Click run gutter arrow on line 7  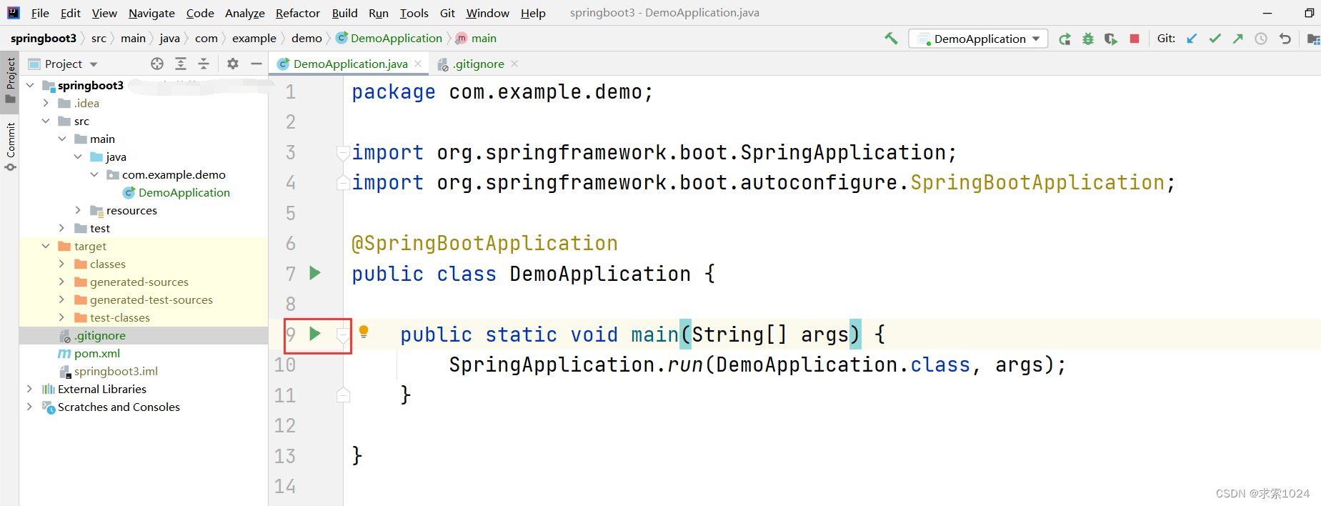point(315,273)
